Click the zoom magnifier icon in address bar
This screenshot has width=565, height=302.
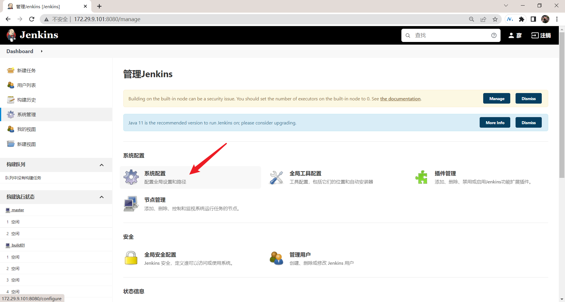click(471, 19)
